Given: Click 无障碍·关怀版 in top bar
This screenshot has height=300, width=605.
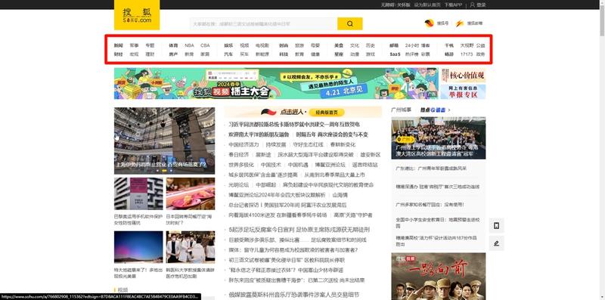Looking at the screenshot, I should (396, 5).
